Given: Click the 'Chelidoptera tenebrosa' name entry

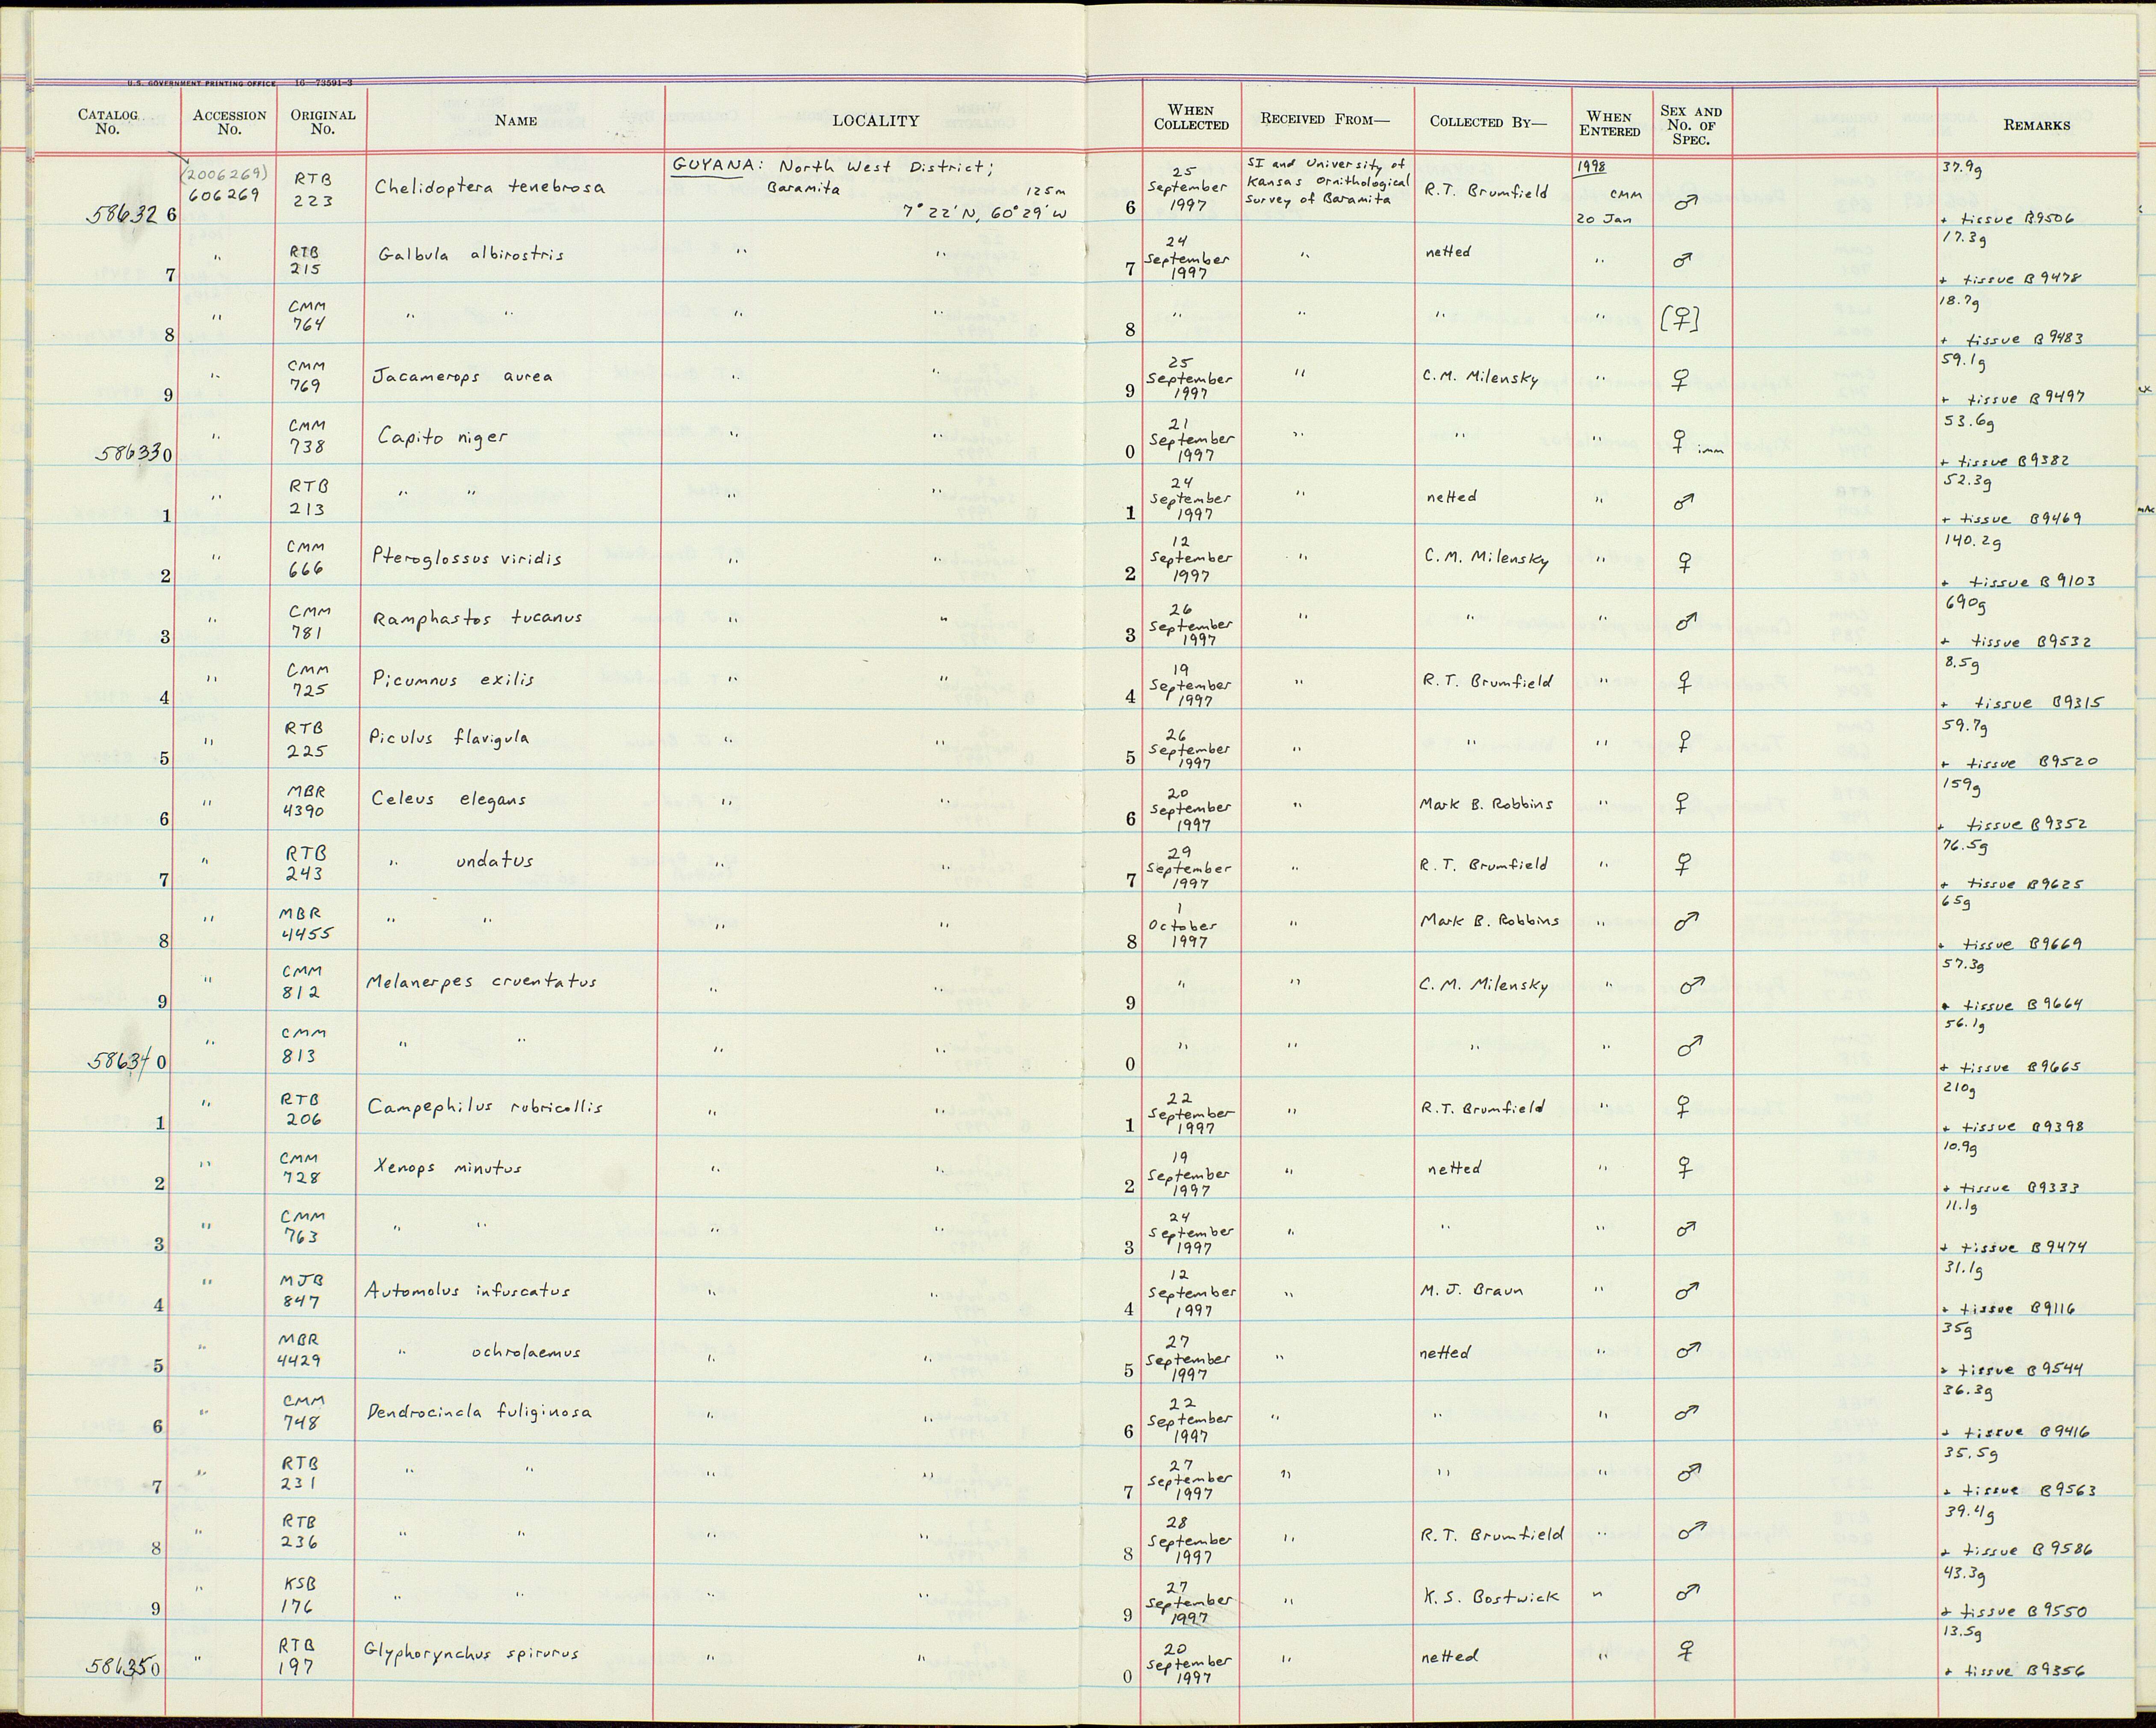Looking at the screenshot, I should [489, 187].
